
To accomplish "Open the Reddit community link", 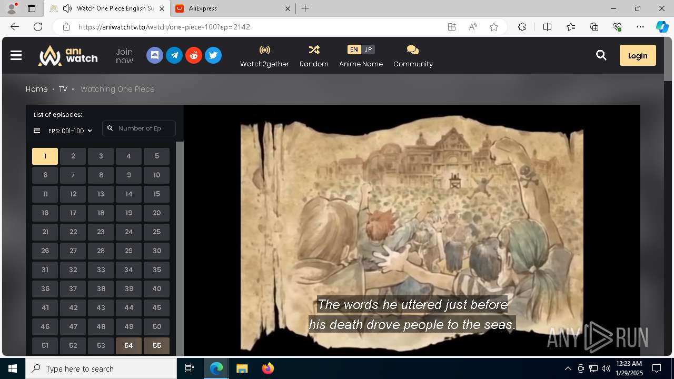I will pyautogui.click(x=194, y=55).
